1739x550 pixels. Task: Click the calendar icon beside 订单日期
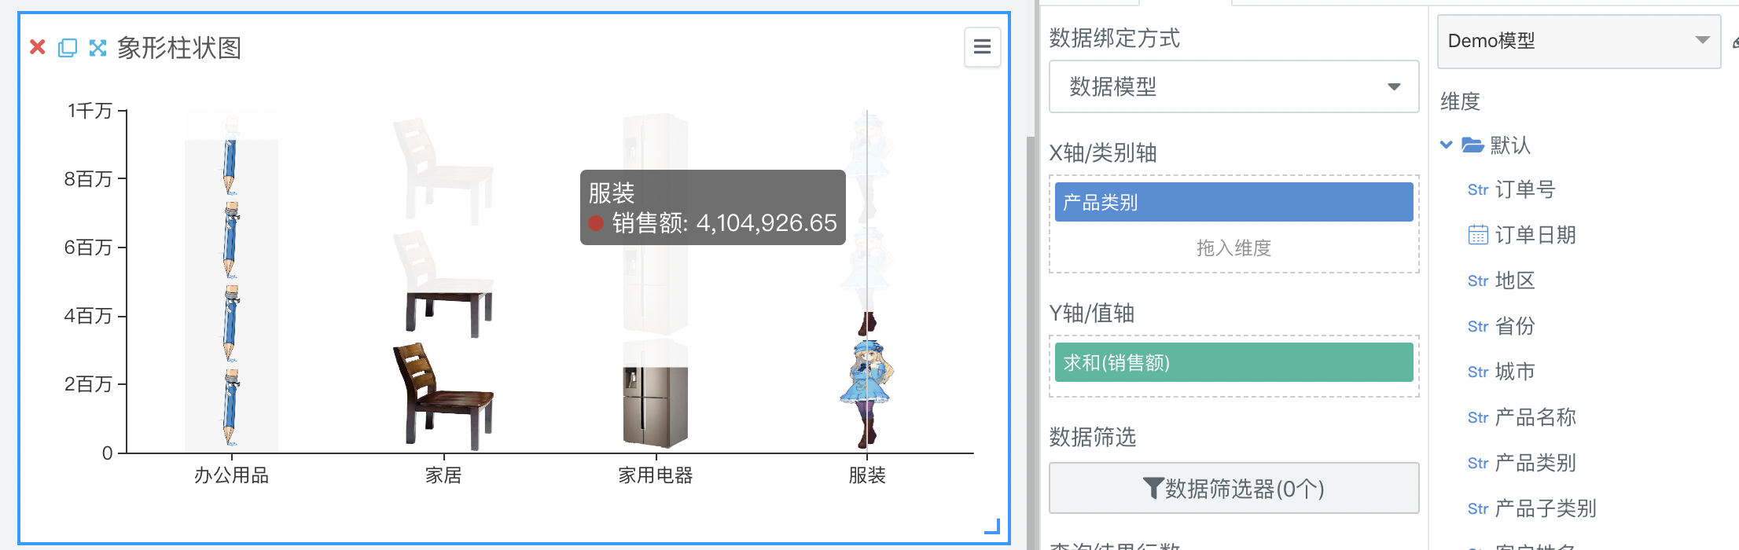click(x=1478, y=235)
